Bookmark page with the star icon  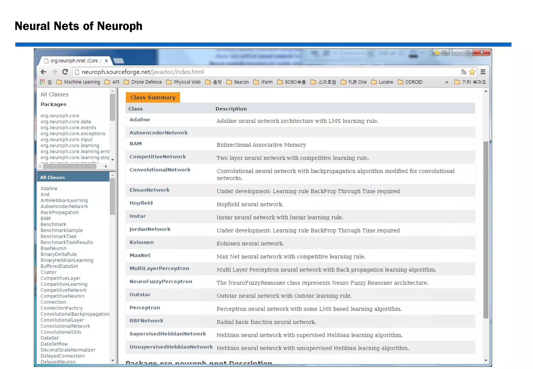472,72
